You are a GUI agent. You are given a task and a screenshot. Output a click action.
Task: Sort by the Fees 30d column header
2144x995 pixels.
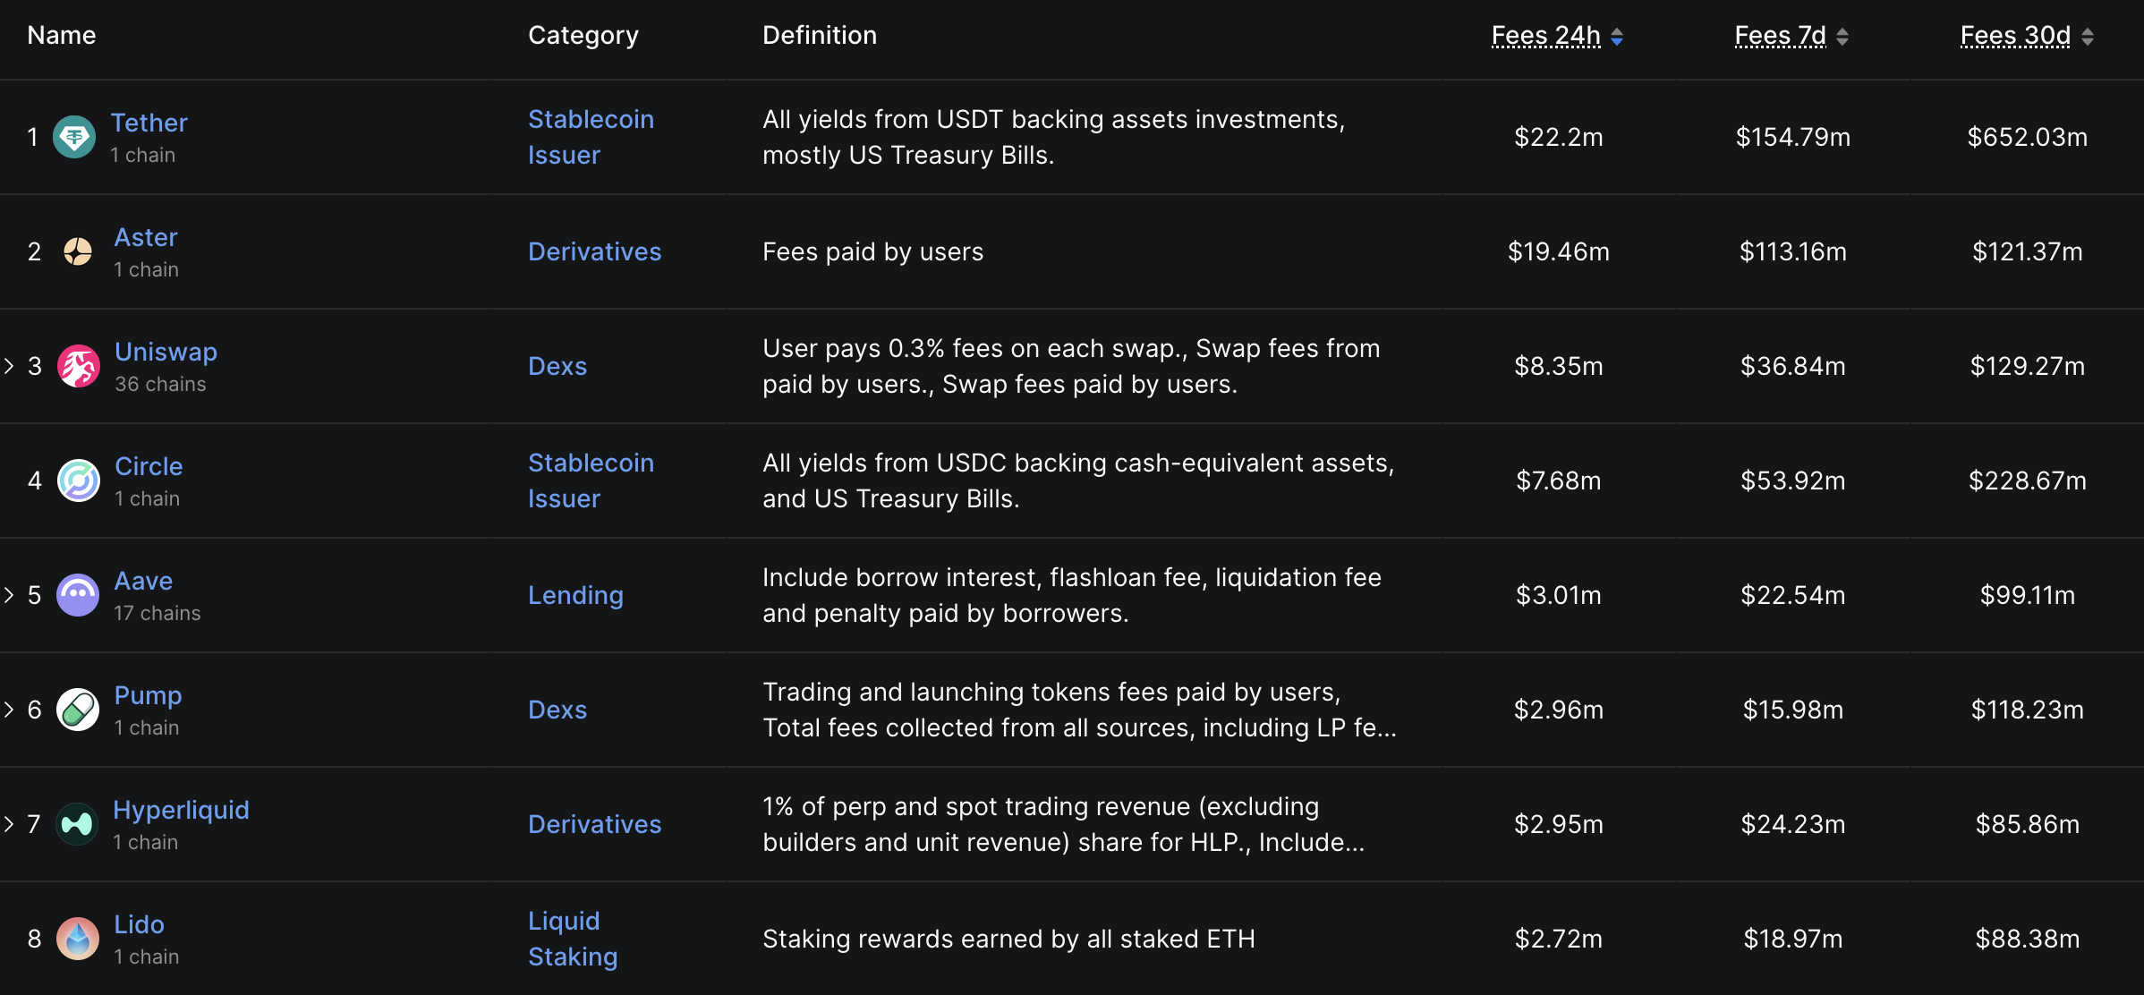tap(2016, 36)
